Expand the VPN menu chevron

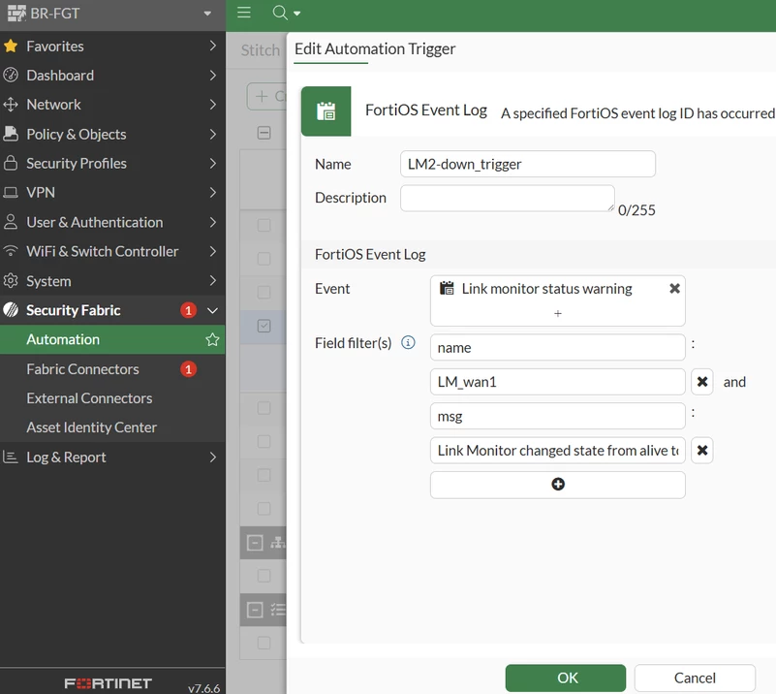coord(213,193)
